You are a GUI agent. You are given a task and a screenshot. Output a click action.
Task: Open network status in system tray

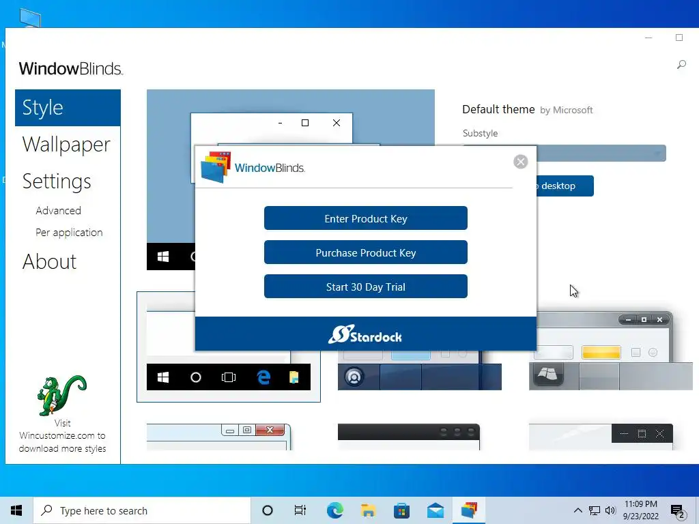pyautogui.click(x=595, y=510)
